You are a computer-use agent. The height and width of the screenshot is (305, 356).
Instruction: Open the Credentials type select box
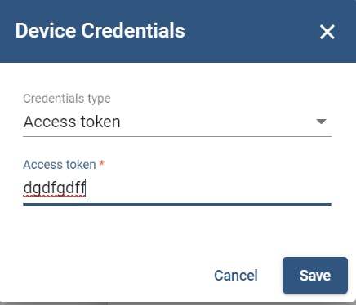pyautogui.click(x=177, y=122)
